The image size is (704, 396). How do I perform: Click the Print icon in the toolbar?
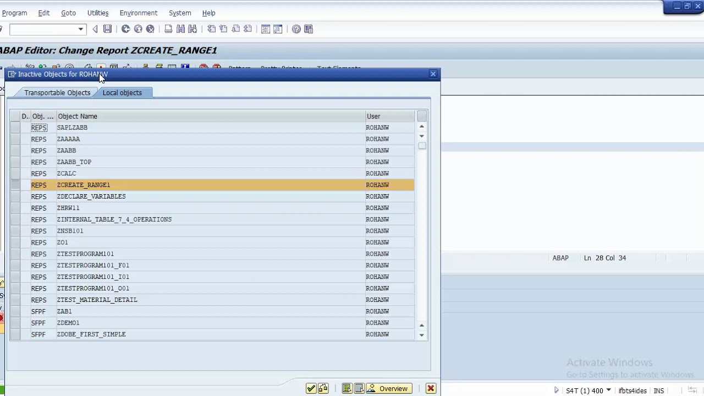point(168,29)
